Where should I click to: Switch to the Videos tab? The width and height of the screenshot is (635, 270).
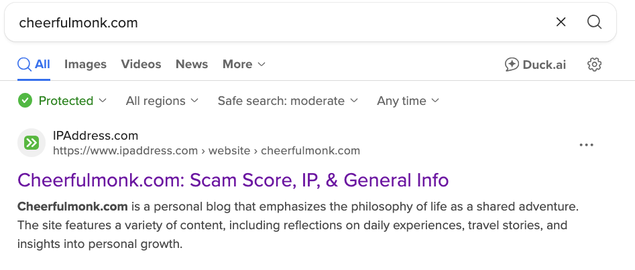pyautogui.click(x=141, y=65)
